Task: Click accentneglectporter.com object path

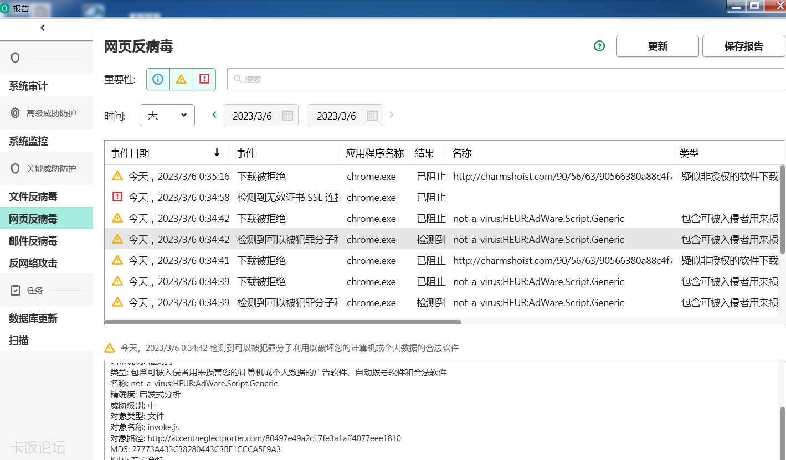Action: 274,438
